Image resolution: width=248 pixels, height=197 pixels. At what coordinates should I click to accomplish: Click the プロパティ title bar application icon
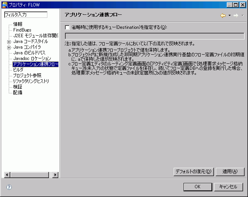coord(4,5)
